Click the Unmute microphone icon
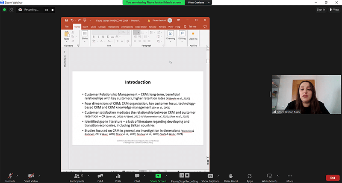 pos(10,175)
